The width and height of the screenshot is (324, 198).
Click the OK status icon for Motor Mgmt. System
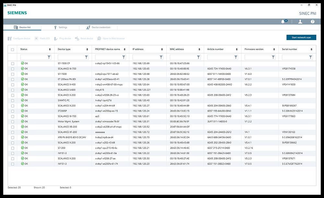click(22, 121)
